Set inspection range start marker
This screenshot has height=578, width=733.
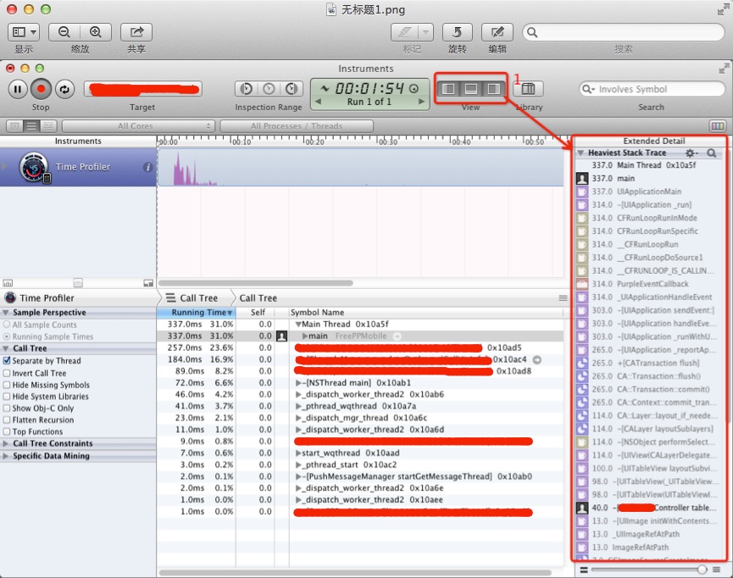[247, 88]
